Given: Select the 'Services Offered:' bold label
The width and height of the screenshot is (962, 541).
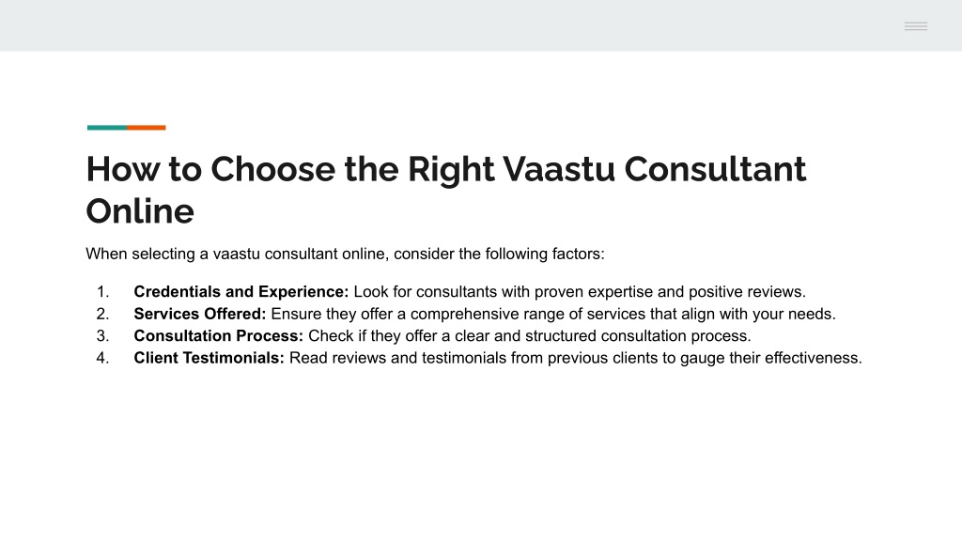Looking at the screenshot, I should pyautogui.click(x=200, y=314).
